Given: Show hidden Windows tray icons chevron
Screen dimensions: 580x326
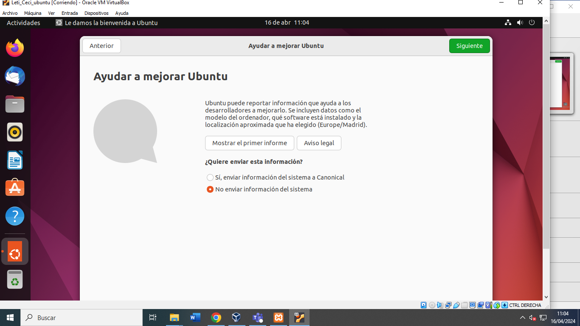Looking at the screenshot, I should coord(522,318).
